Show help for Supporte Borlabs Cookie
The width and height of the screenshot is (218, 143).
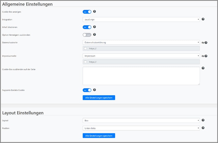click(x=94, y=90)
